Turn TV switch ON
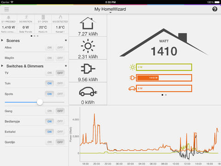Image resolution: width=221 pixels, height=166 pixels. [49, 73]
